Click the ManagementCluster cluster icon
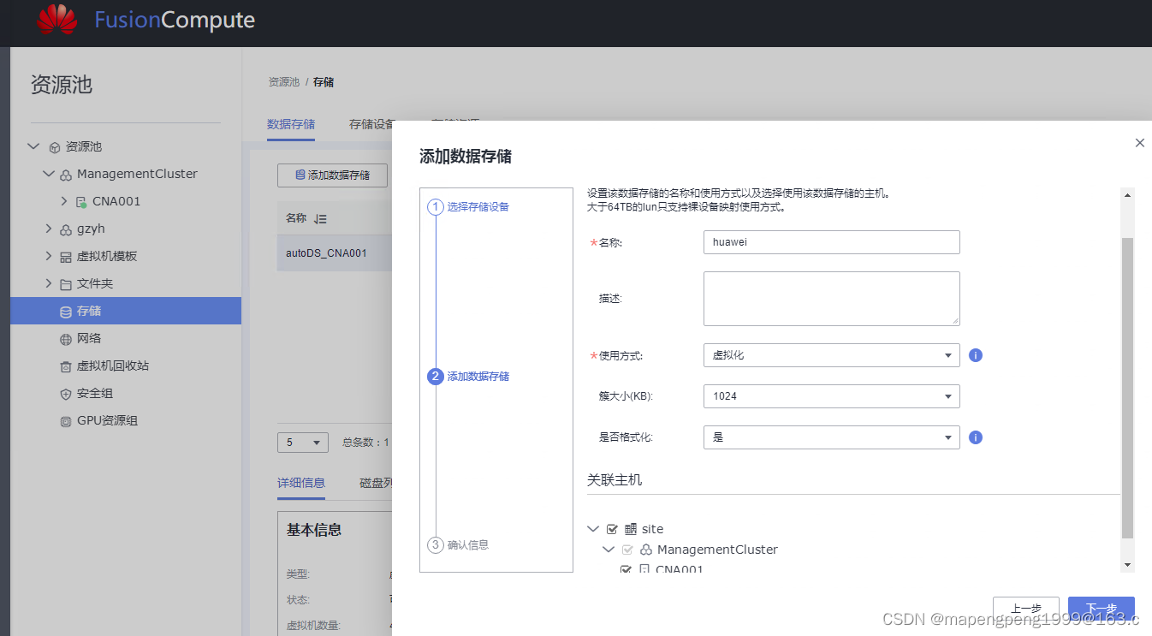 tap(66, 175)
